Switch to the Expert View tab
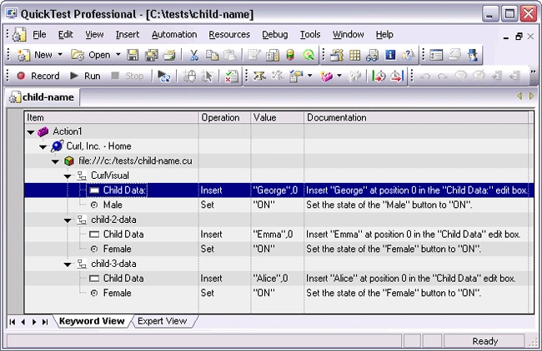The height and width of the screenshot is (351, 542). 162,321
